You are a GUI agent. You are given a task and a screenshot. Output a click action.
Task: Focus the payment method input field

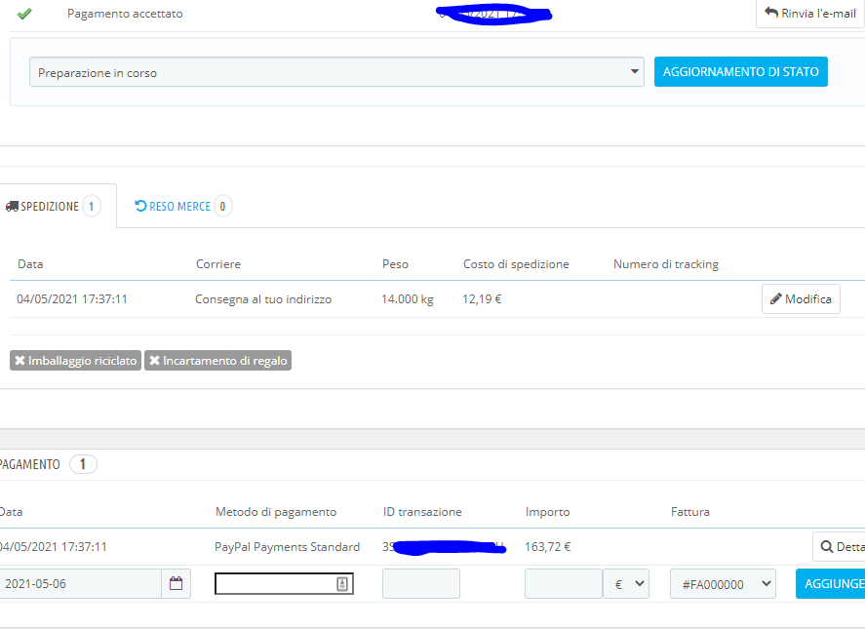point(284,584)
